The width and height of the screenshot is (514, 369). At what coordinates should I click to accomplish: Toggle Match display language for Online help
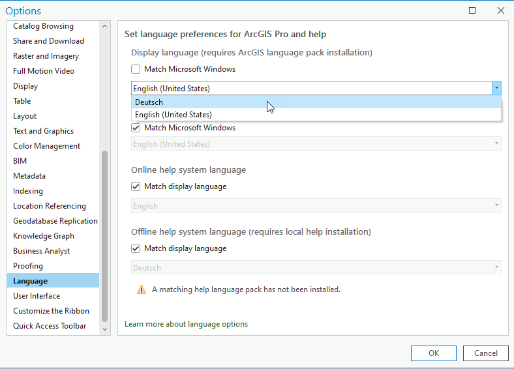pyautogui.click(x=136, y=186)
